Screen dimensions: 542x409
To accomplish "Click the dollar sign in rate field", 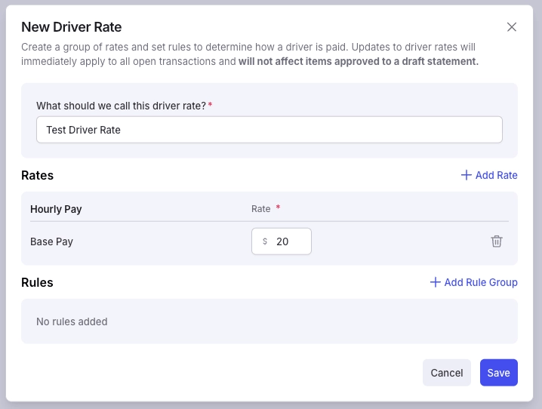I will pyautogui.click(x=265, y=241).
